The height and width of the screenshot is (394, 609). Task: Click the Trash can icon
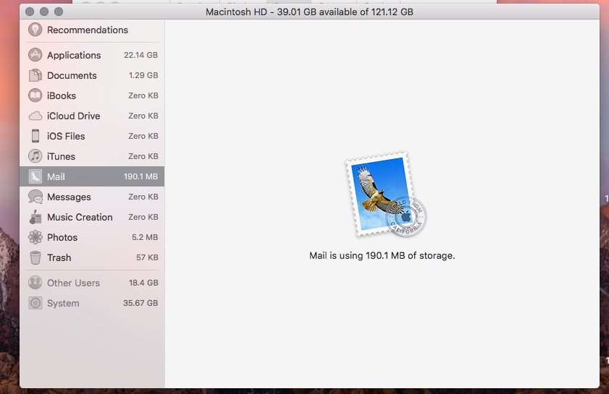tap(35, 257)
